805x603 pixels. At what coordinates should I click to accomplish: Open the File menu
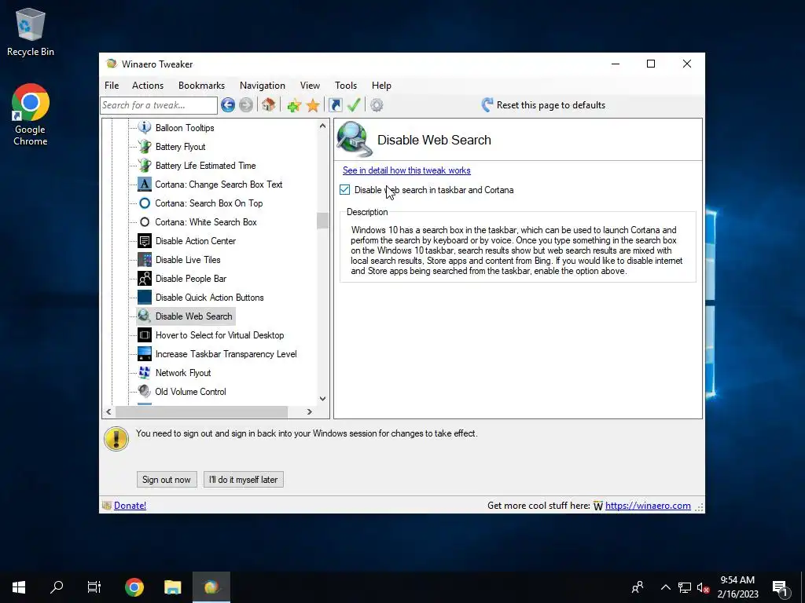pyautogui.click(x=112, y=86)
